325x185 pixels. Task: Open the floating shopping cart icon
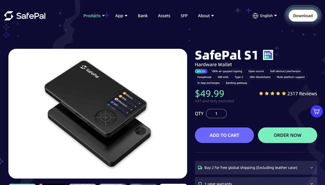click(x=317, y=112)
